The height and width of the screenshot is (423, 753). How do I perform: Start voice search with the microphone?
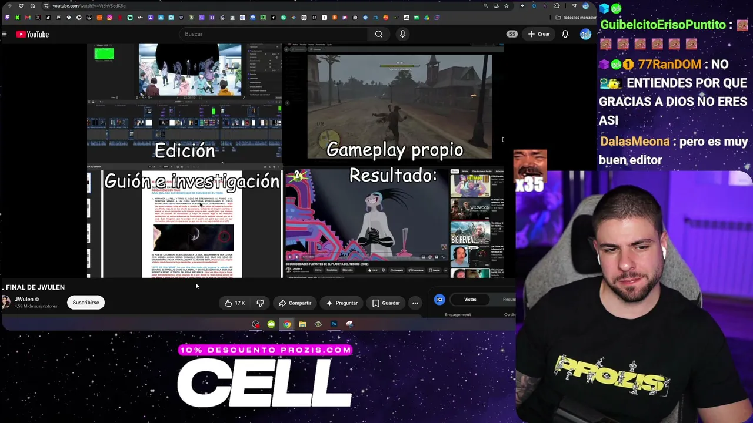[x=402, y=34]
